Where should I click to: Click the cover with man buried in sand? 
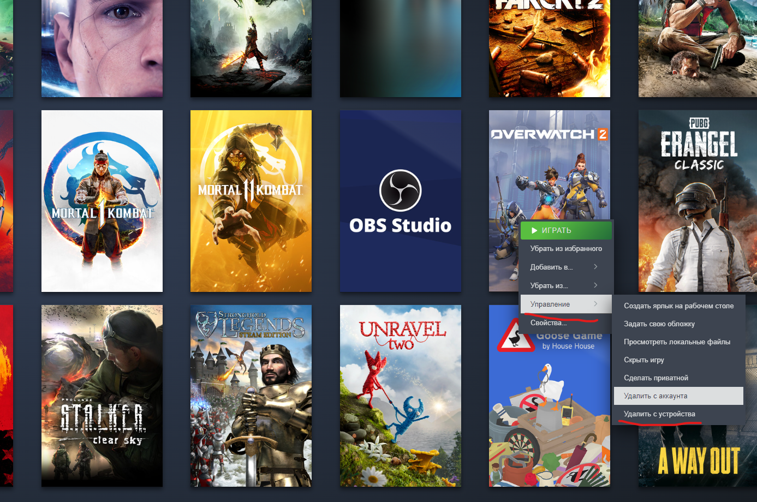click(698, 49)
